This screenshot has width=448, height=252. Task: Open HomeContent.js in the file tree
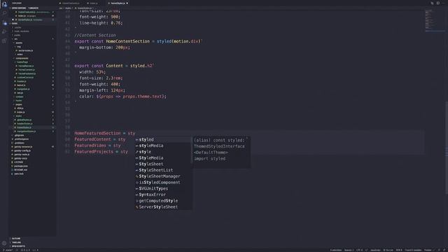27,70
